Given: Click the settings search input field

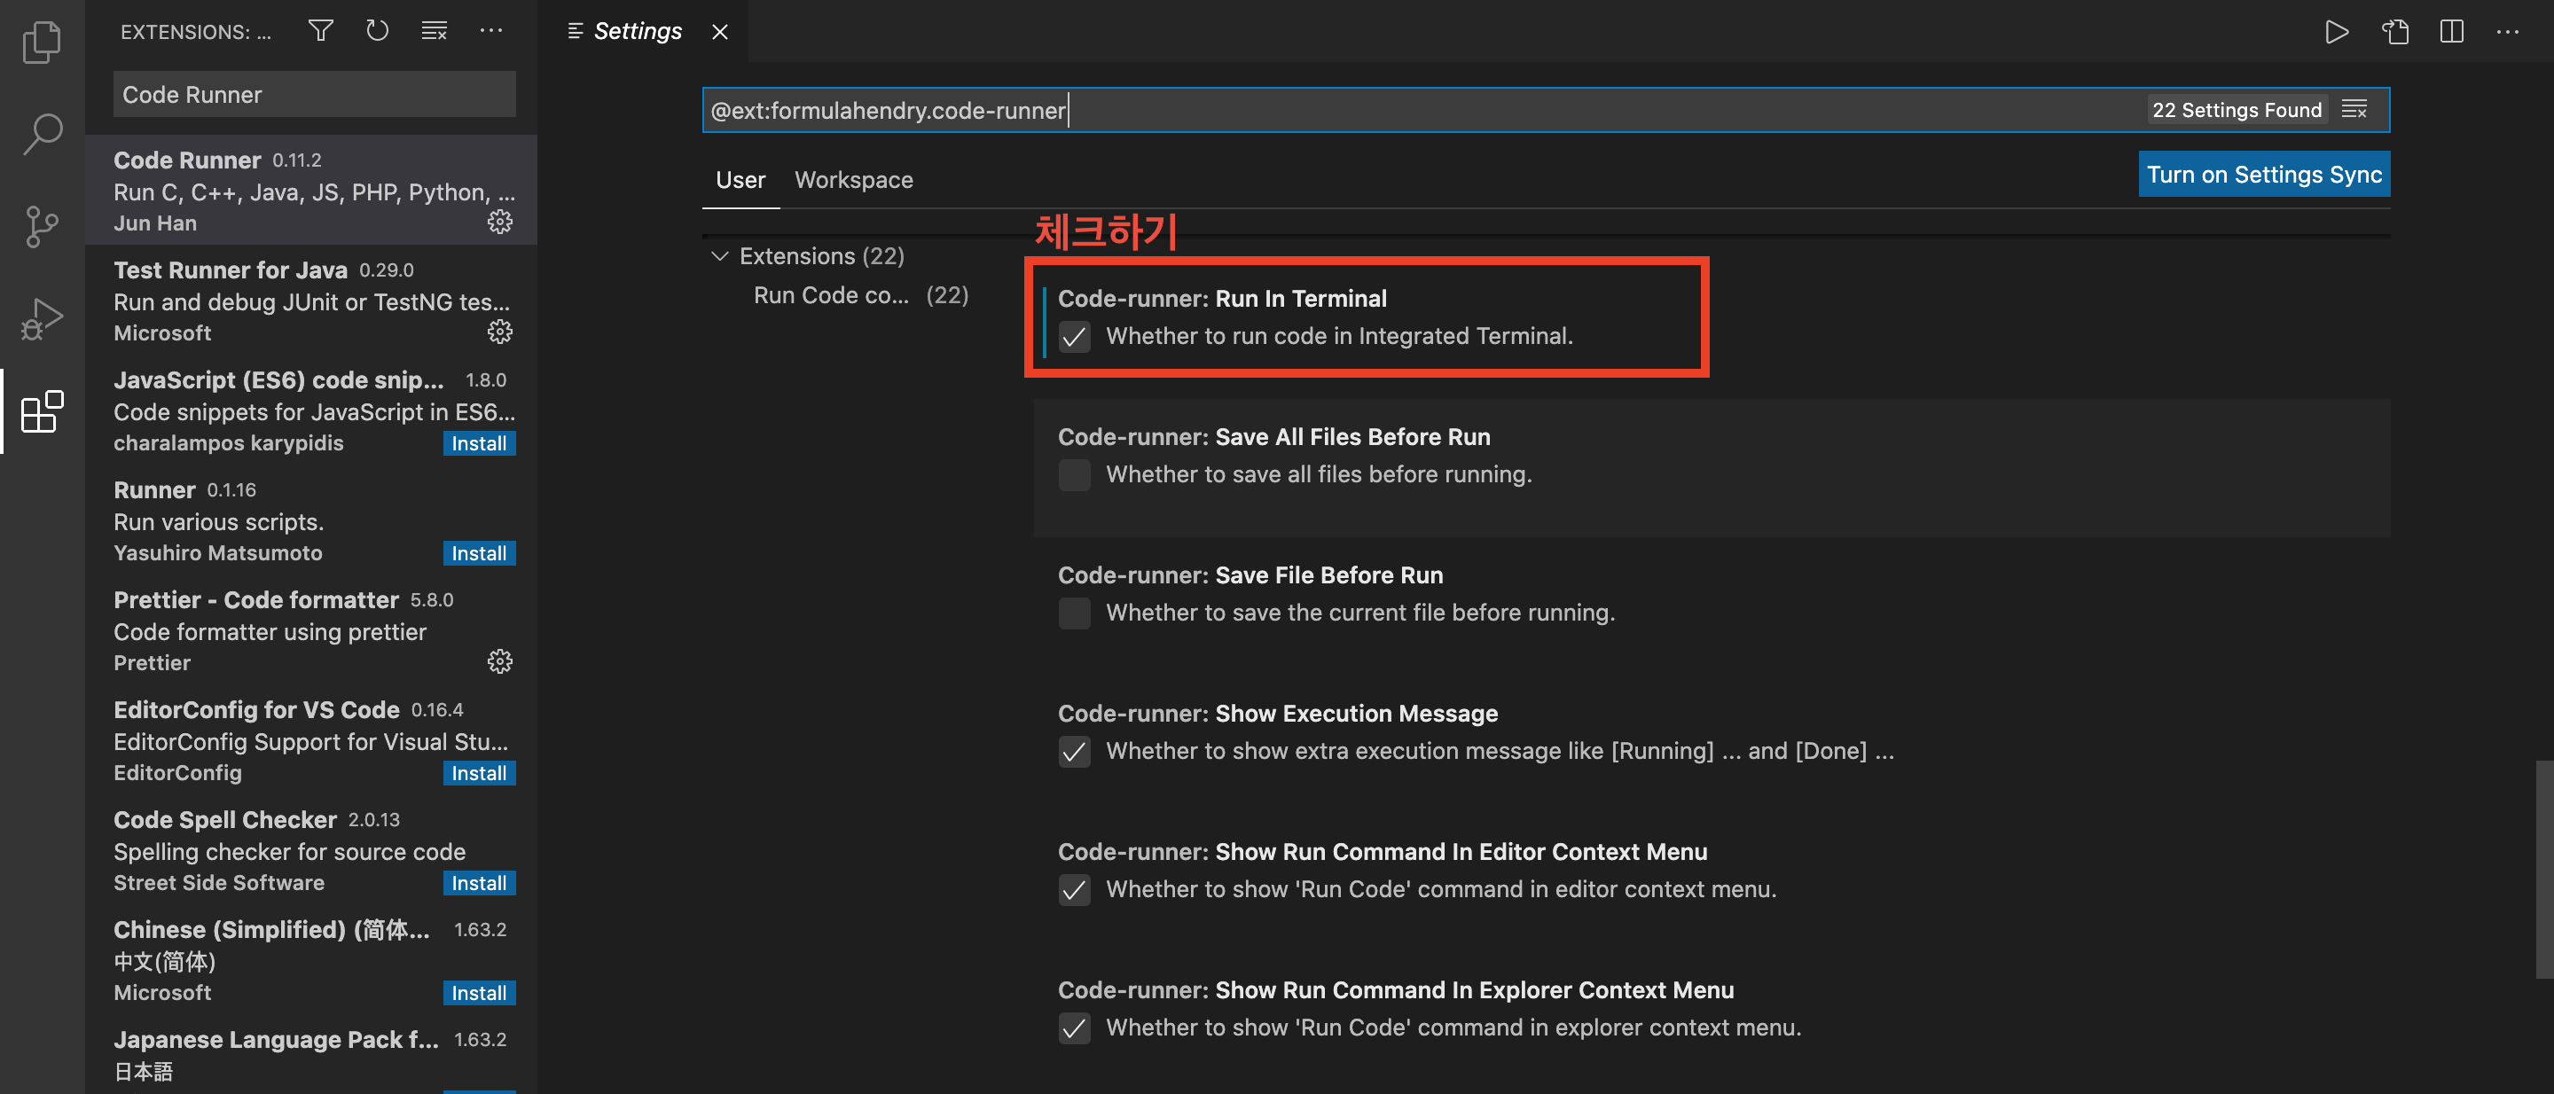Looking at the screenshot, I should (1388, 110).
